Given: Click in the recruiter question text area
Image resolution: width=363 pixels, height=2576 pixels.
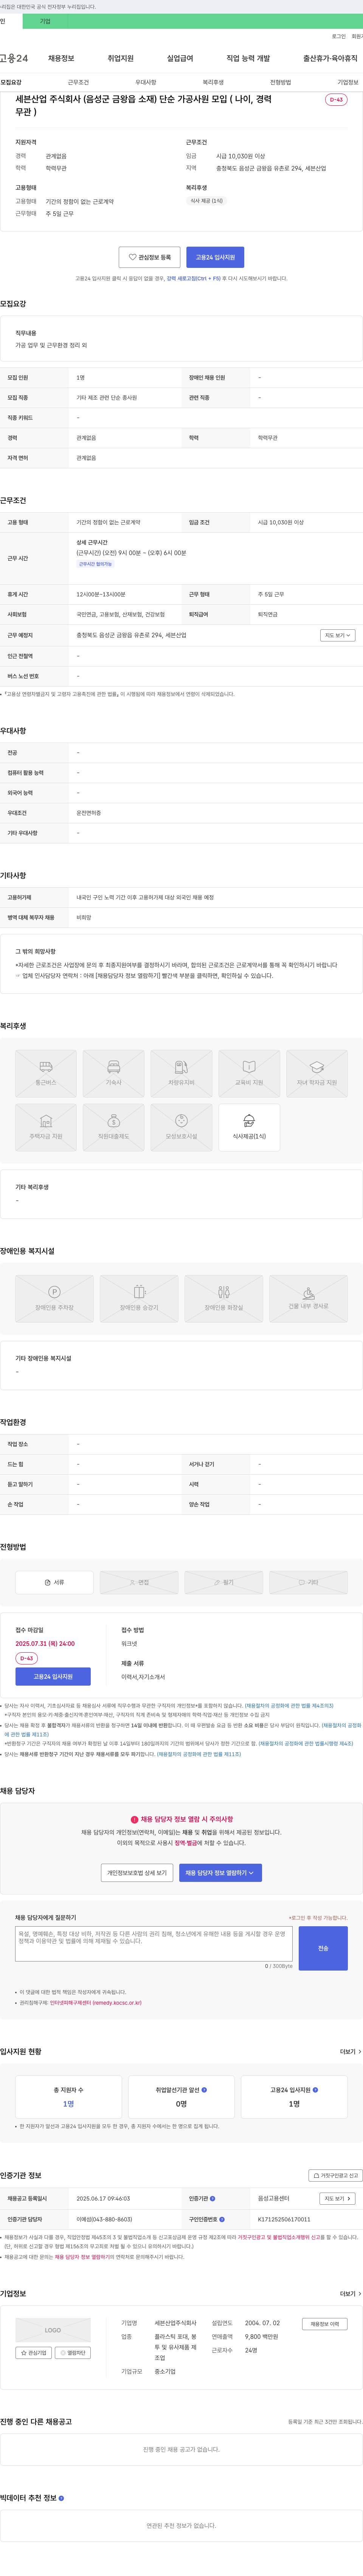Looking at the screenshot, I should pyautogui.click(x=154, y=1944).
